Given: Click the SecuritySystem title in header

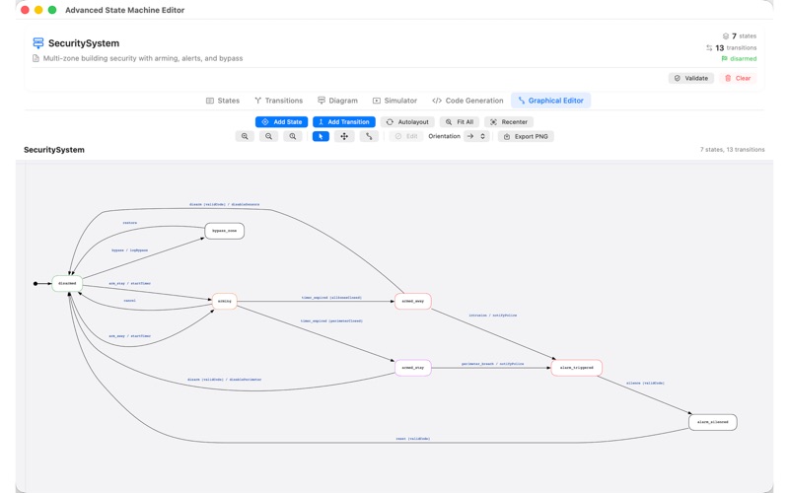Looking at the screenshot, I should click(x=84, y=43).
